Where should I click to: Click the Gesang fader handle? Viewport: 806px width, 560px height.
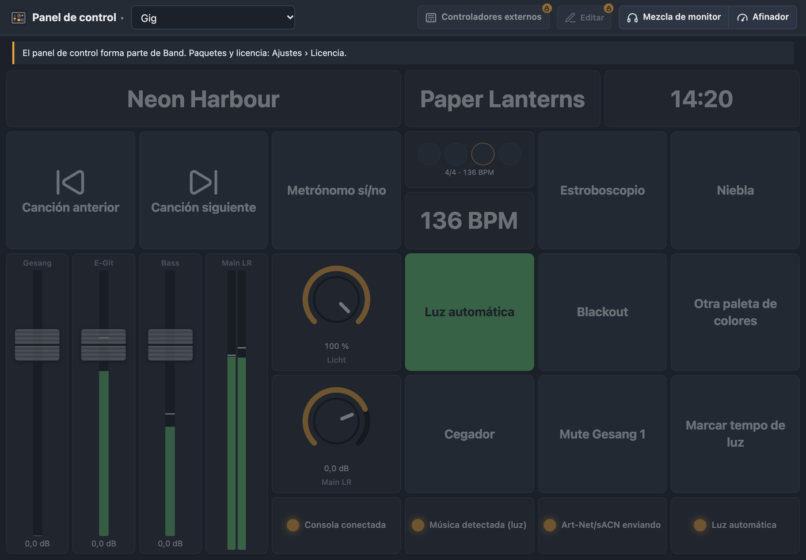tap(37, 345)
